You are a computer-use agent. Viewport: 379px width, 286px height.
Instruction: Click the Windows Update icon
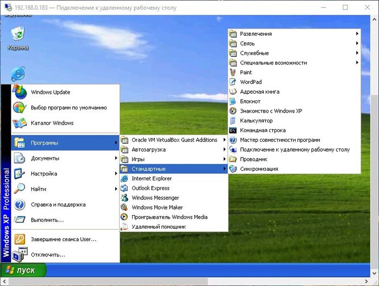pyautogui.click(x=19, y=92)
